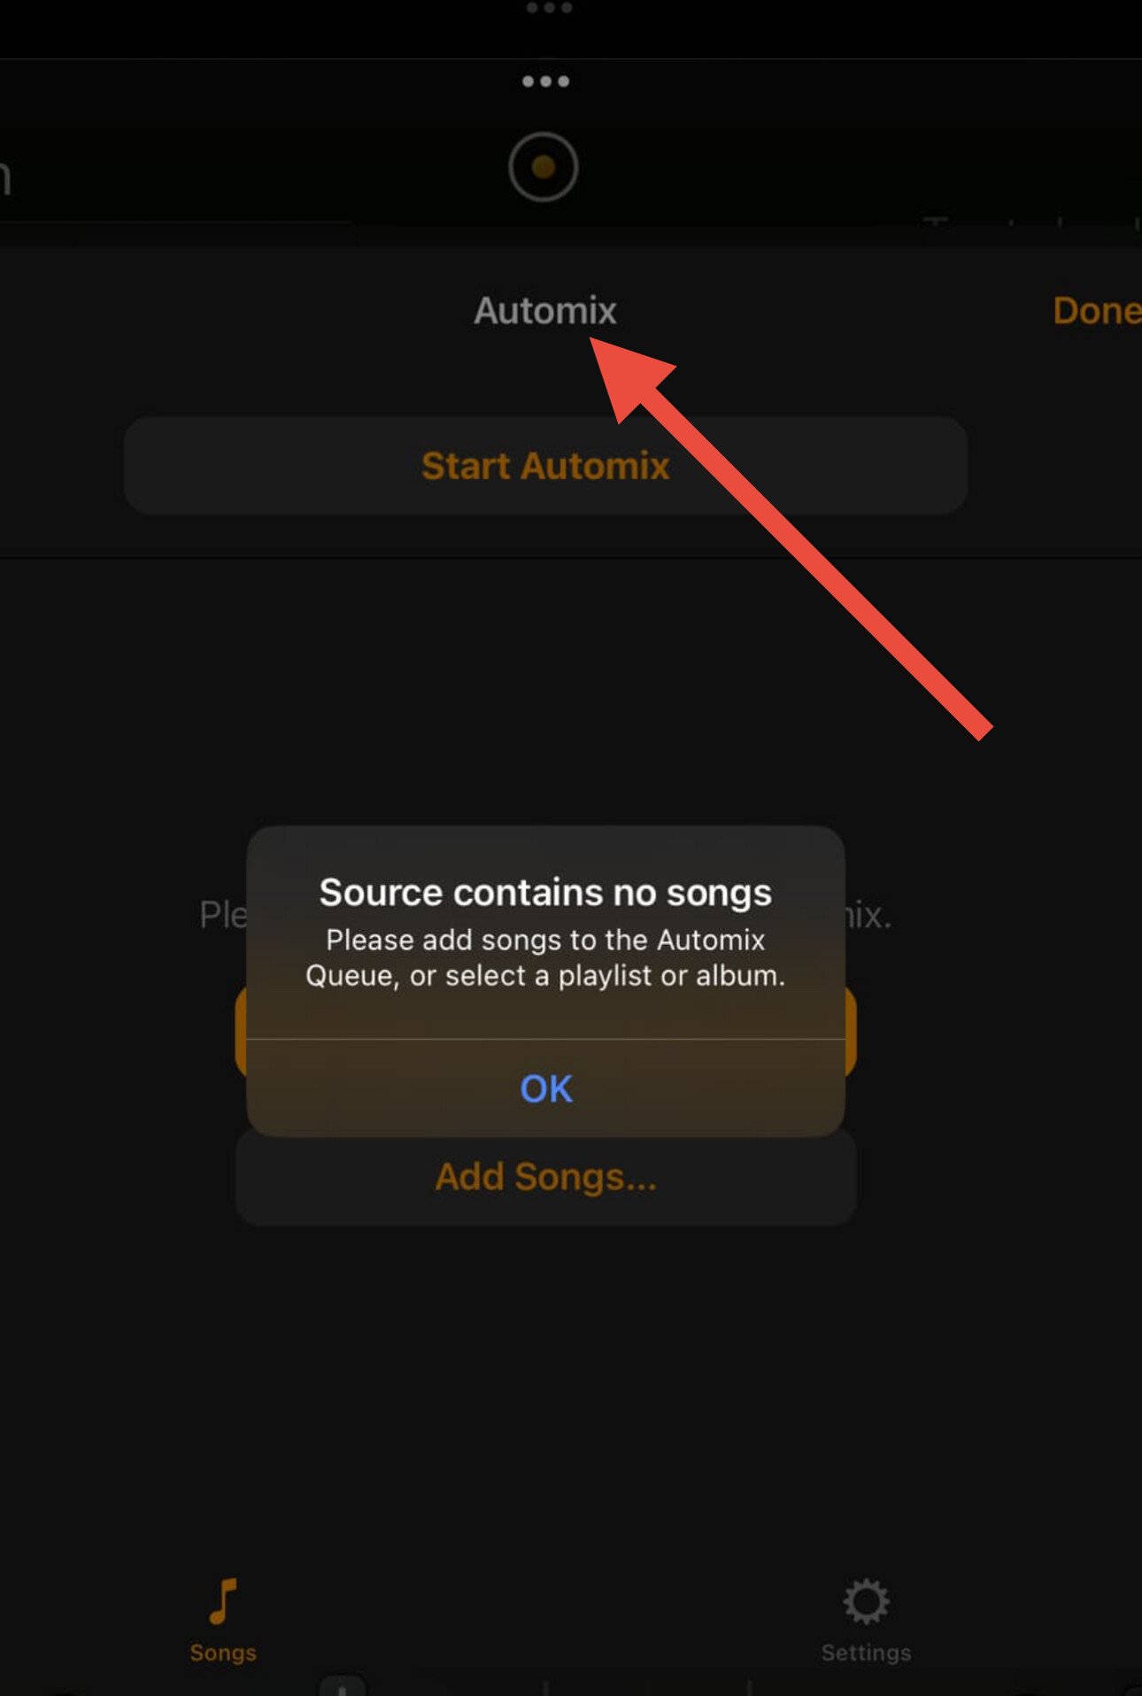1142x1696 pixels.
Task: Click the 'Please add songs' alert message
Action: 545,957
